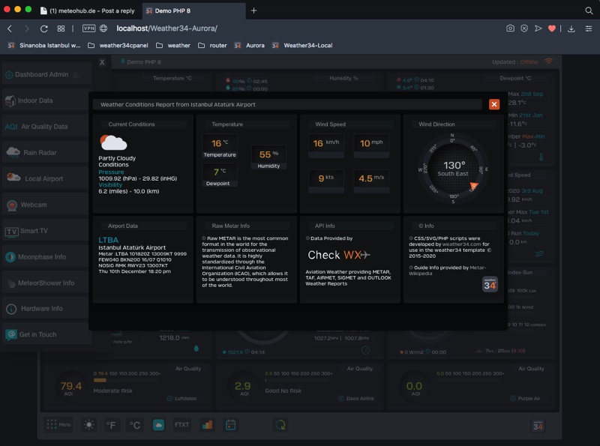The width and height of the screenshot is (600, 446).
Task: Toggle the VPN badge
Action: pyautogui.click(x=88, y=28)
